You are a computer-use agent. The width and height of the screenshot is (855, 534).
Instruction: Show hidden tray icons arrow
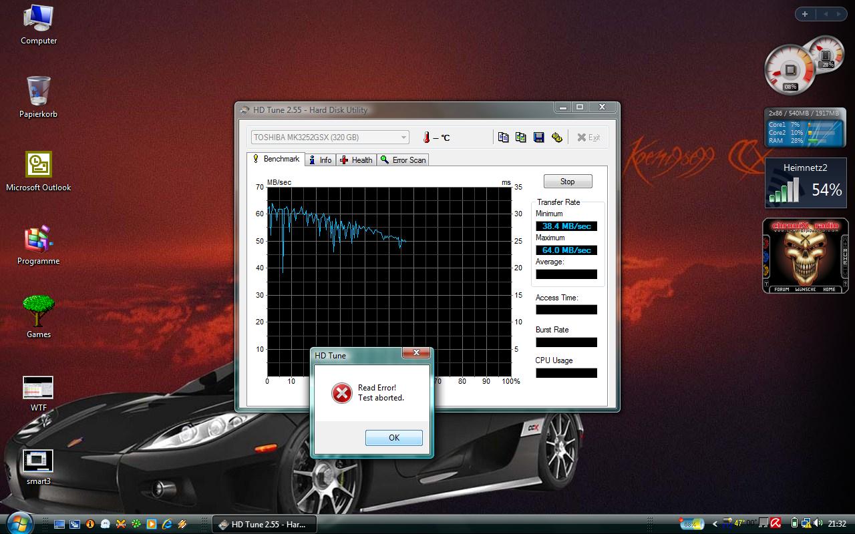(715, 524)
